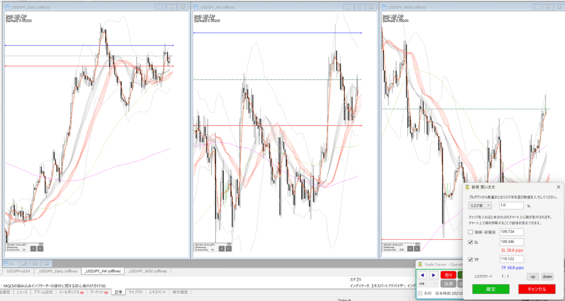
Task: Select the _USDJPY_H4 (offline) chart tab
Action: (x=103, y=271)
